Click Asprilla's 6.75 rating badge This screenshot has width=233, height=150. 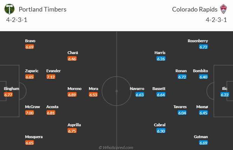(72, 131)
